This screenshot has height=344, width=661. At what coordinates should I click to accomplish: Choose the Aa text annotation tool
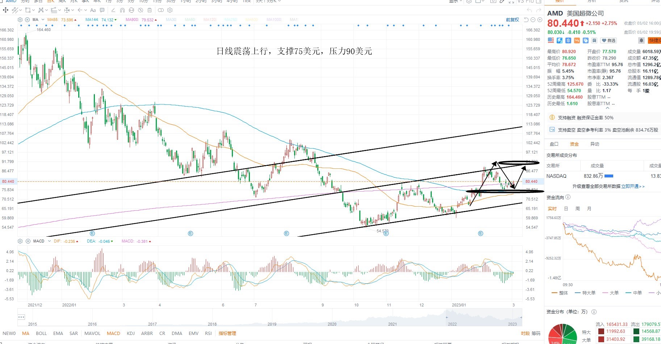[93, 10]
